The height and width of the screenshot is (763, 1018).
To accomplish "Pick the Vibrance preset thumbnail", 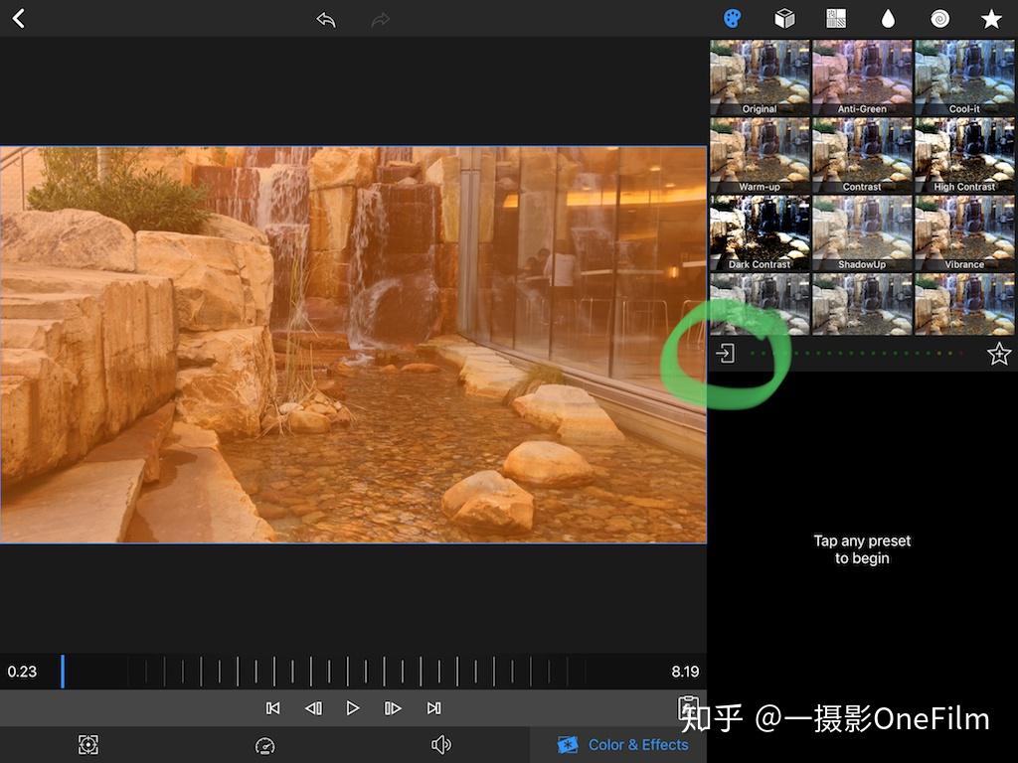I will (x=964, y=232).
